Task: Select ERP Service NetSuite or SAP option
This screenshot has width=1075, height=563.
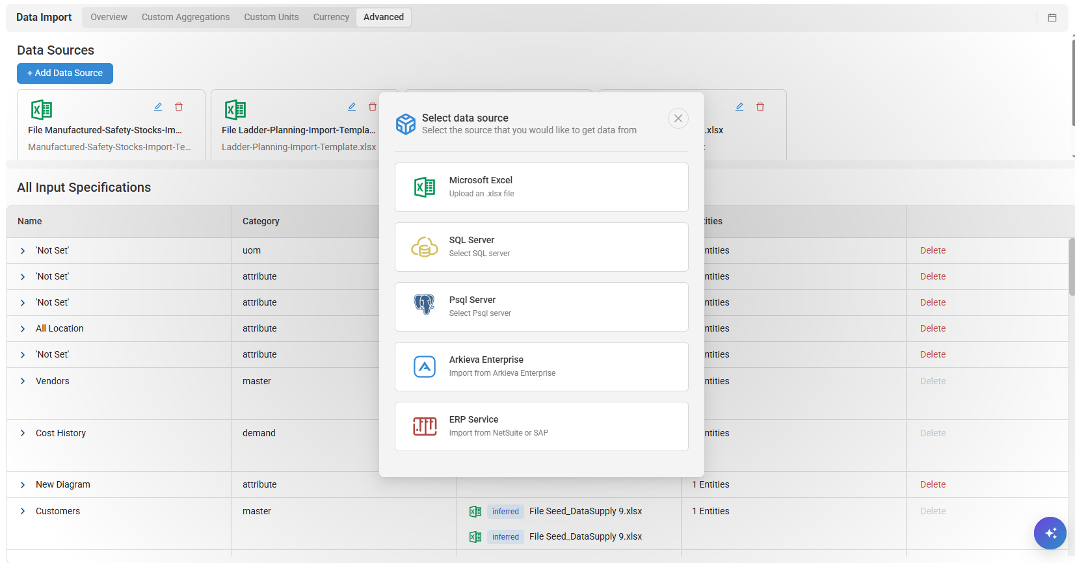Action: click(541, 426)
